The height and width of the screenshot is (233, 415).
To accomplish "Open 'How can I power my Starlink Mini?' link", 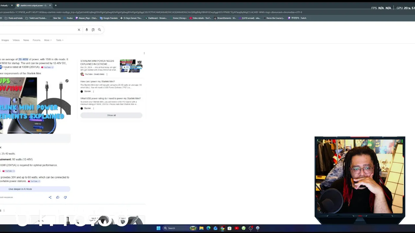I will (98, 82).
